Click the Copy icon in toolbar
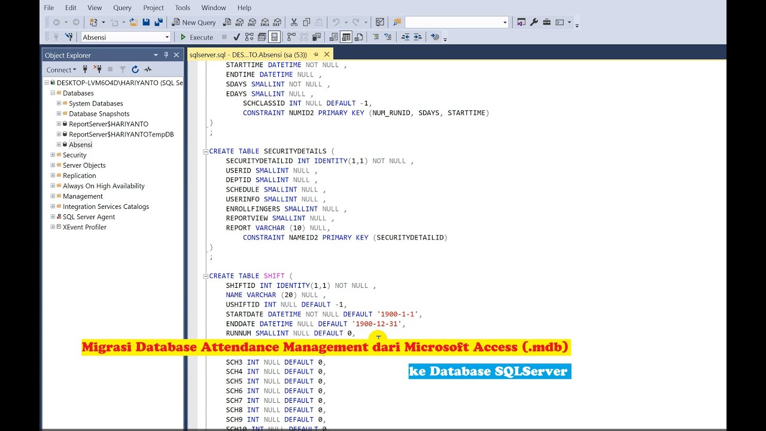The height and width of the screenshot is (431, 766). (x=306, y=22)
